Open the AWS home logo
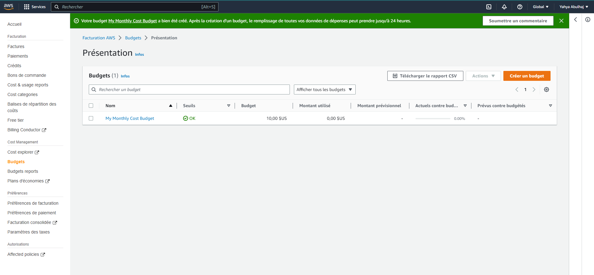 [8, 7]
